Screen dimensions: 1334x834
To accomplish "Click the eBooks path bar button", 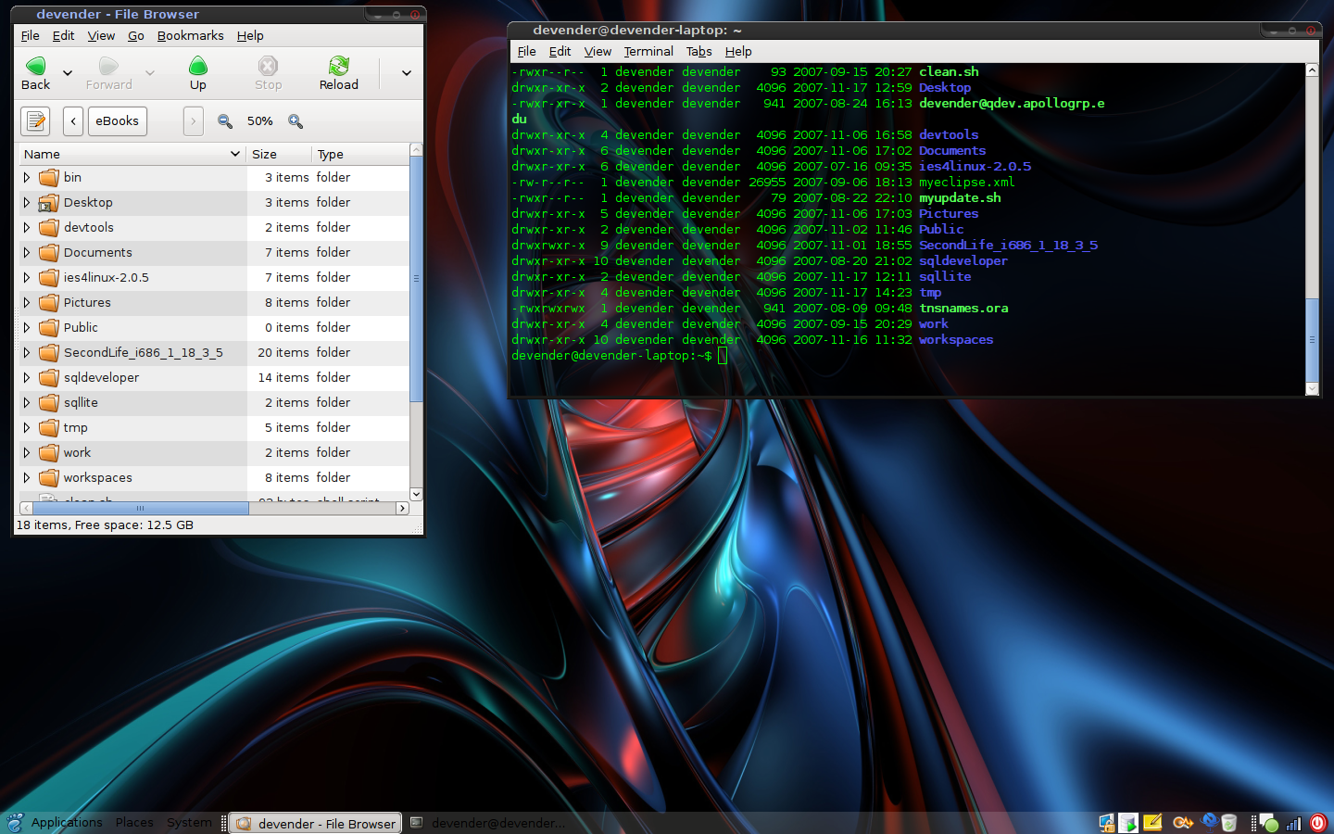I will click(x=117, y=121).
